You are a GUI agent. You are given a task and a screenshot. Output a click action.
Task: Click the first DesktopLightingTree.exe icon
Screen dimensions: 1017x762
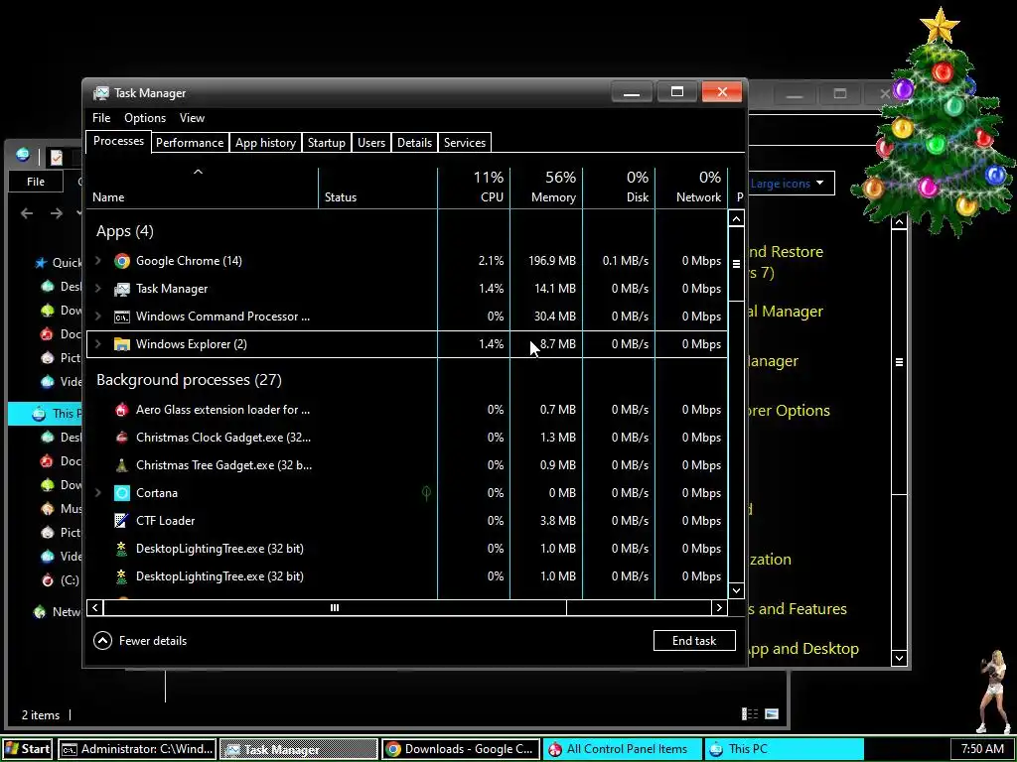click(122, 549)
